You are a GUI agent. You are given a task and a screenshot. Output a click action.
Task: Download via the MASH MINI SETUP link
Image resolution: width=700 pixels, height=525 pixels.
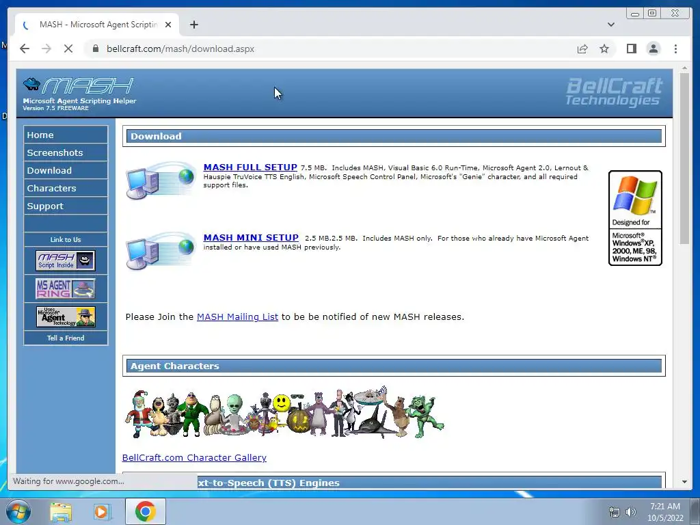pos(251,237)
